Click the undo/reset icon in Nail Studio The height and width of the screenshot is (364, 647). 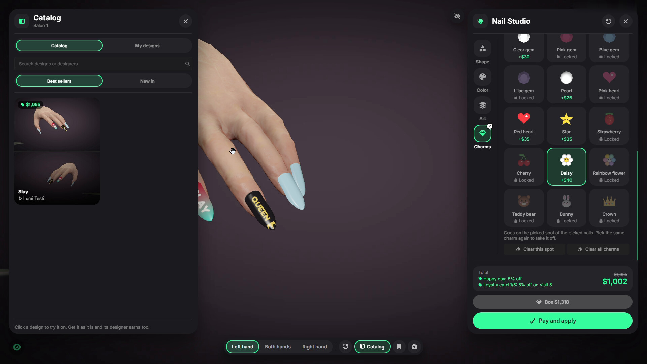pos(608,21)
